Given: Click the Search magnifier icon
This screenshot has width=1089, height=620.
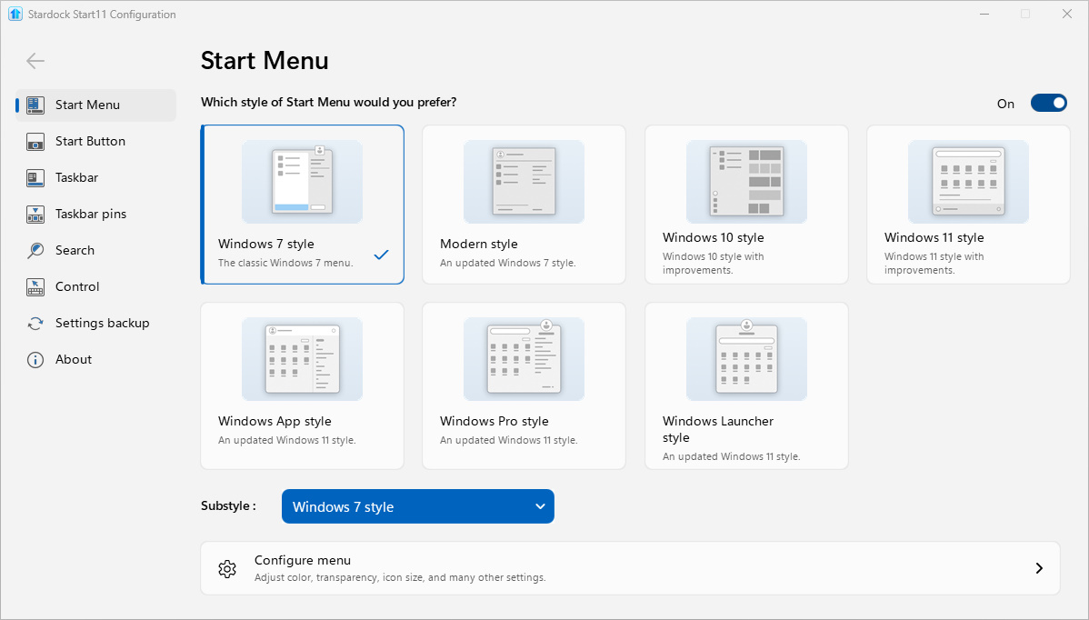Looking at the screenshot, I should [35, 251].
